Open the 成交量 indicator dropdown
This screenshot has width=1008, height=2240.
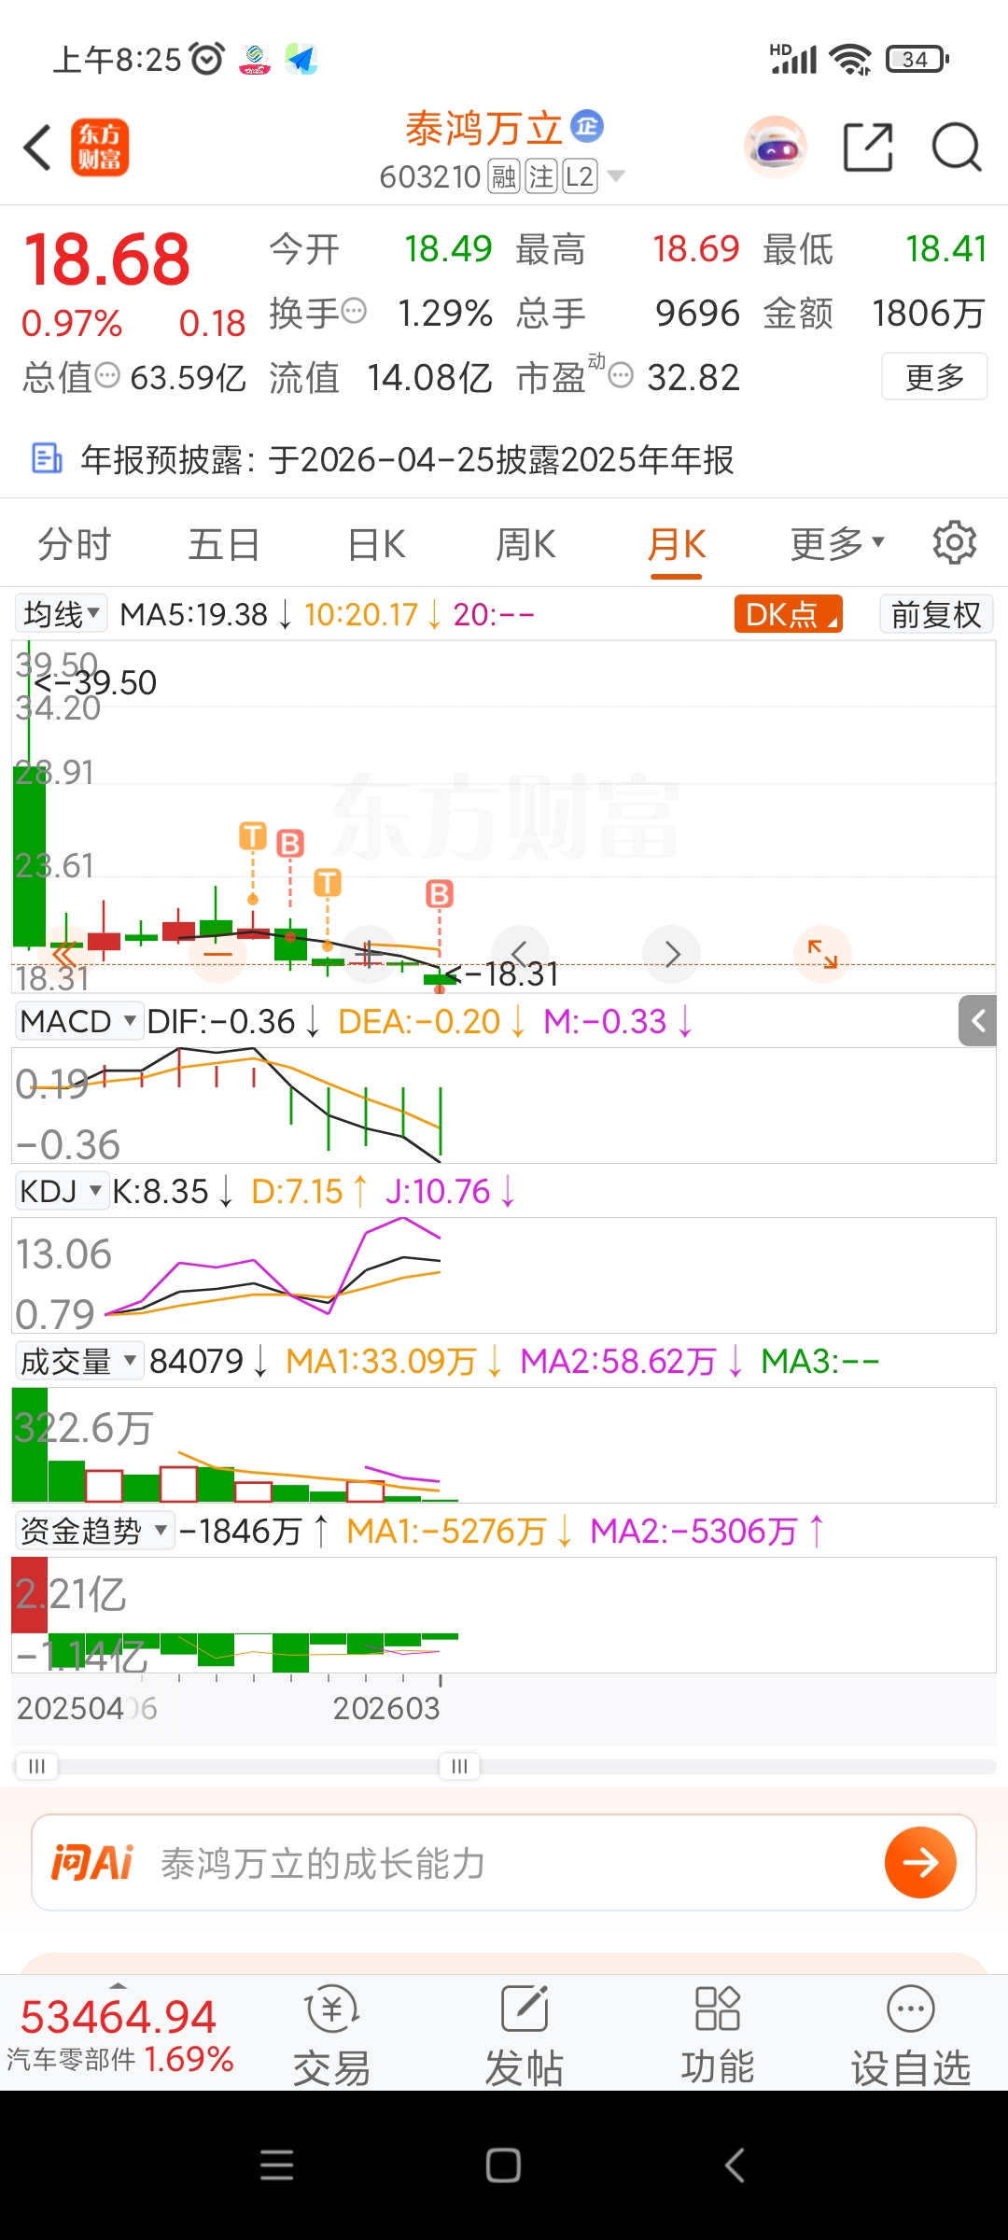tap(79, 1361)
